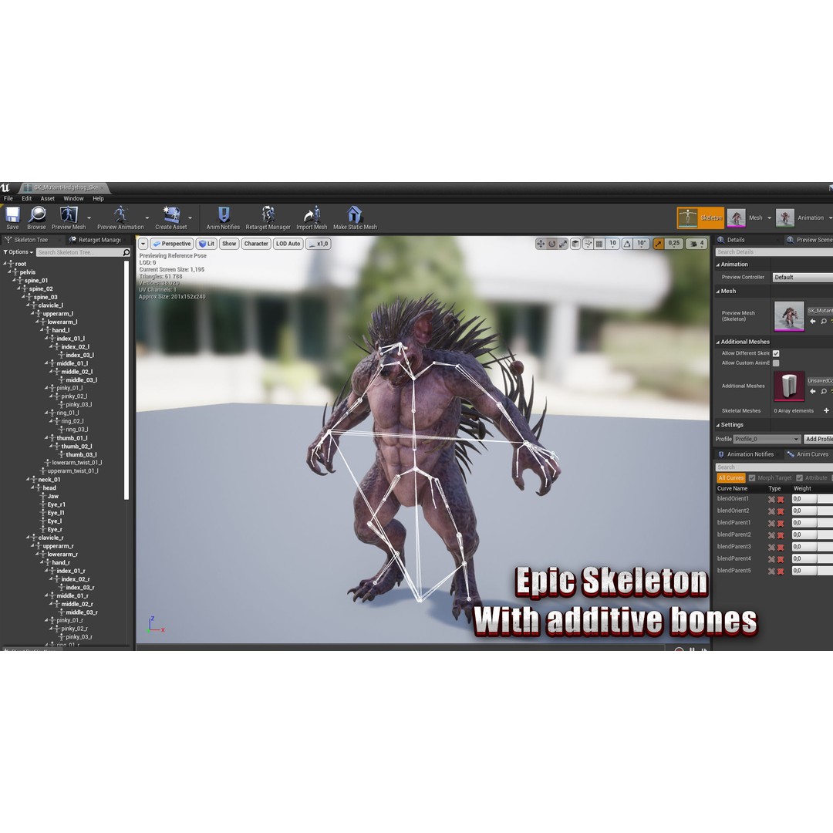Click blendParent2 weight slider
Viewport: 833px width, 833px height.
[812, 535]
